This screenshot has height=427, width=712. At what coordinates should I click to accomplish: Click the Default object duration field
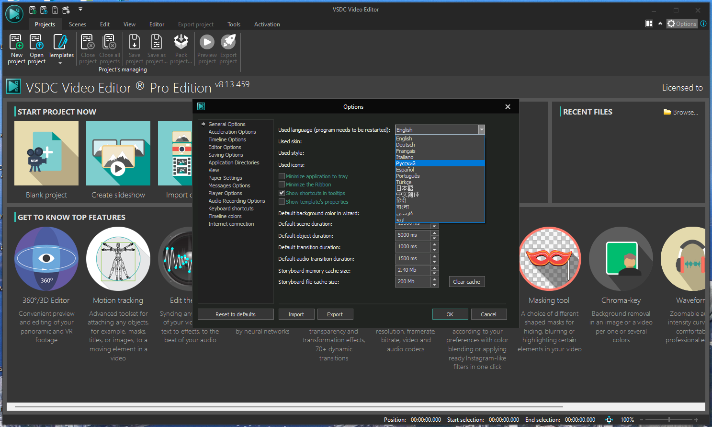[413, 235]
